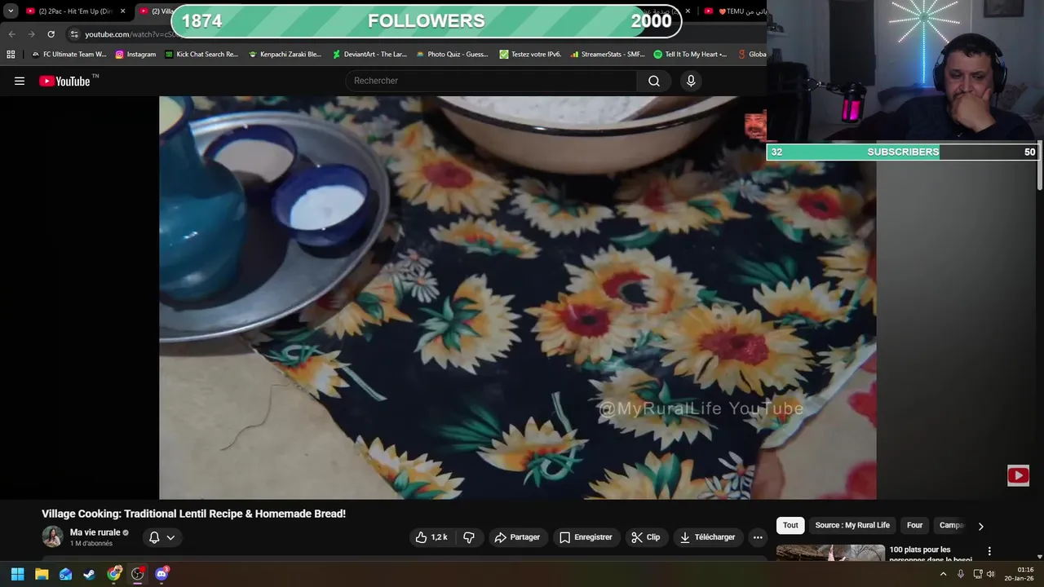Click the tray microphone icon
Viewport: 1044px width, 587px height.
point(960,574)
